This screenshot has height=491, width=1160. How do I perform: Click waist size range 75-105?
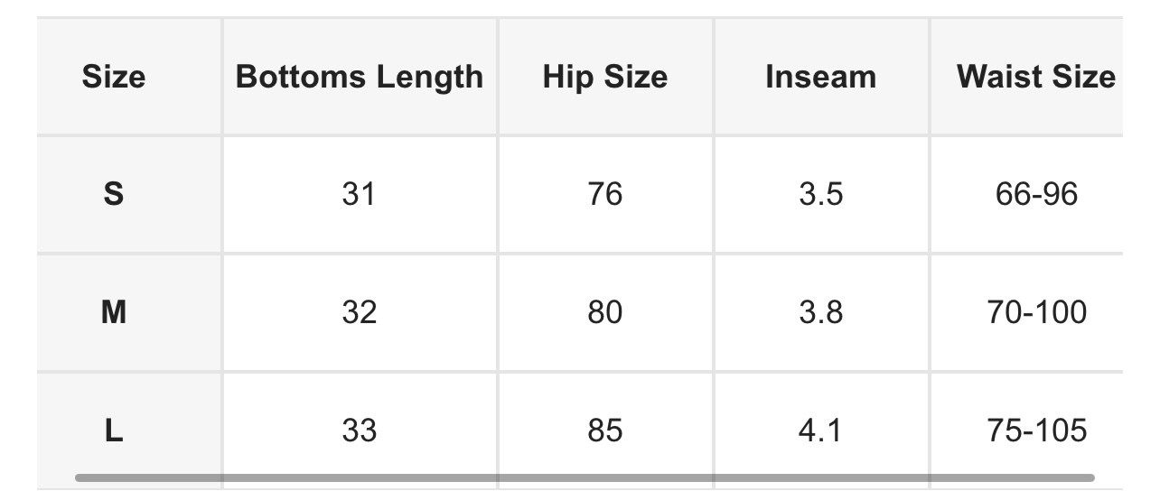coord(1036,431)
